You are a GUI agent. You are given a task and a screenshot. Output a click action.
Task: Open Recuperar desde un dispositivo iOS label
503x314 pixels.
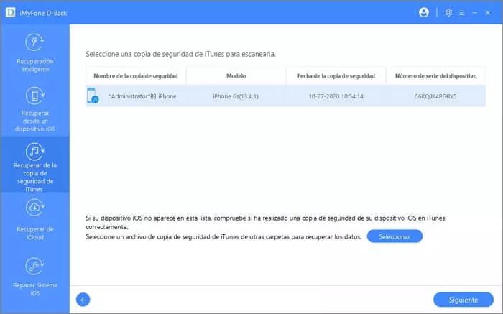click(x=35, y=121)
